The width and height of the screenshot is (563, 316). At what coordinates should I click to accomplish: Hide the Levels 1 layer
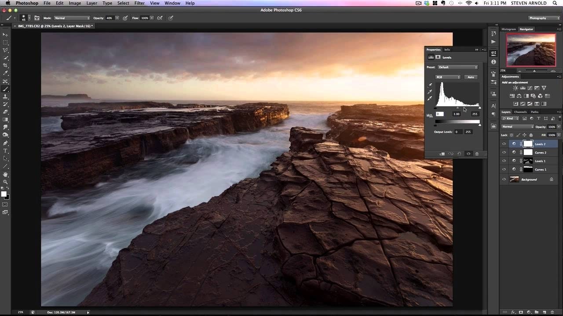tap(504, 161)
